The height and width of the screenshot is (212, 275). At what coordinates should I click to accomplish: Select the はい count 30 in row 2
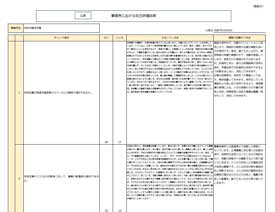[106, 210]
